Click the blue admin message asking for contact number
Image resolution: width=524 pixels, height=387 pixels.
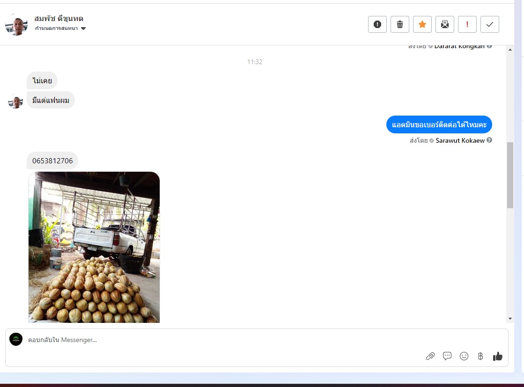[439, 124]
